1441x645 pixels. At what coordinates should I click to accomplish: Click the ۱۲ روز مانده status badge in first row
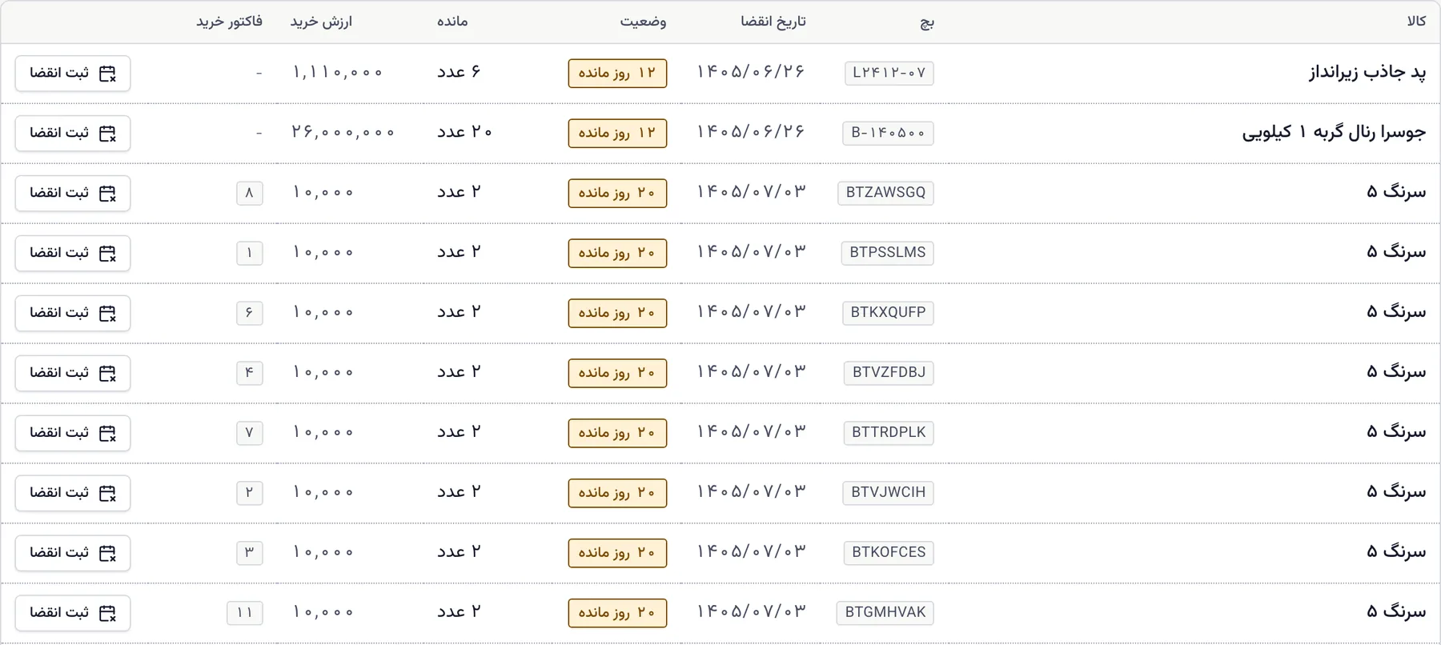coord(617,73)
